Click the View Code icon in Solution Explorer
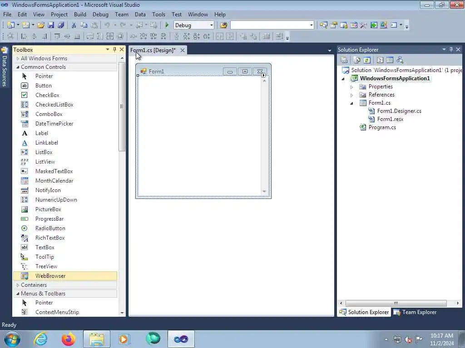The width and height of the screenshot is (465, 348). pyautogui.click(x=380, y=60)
